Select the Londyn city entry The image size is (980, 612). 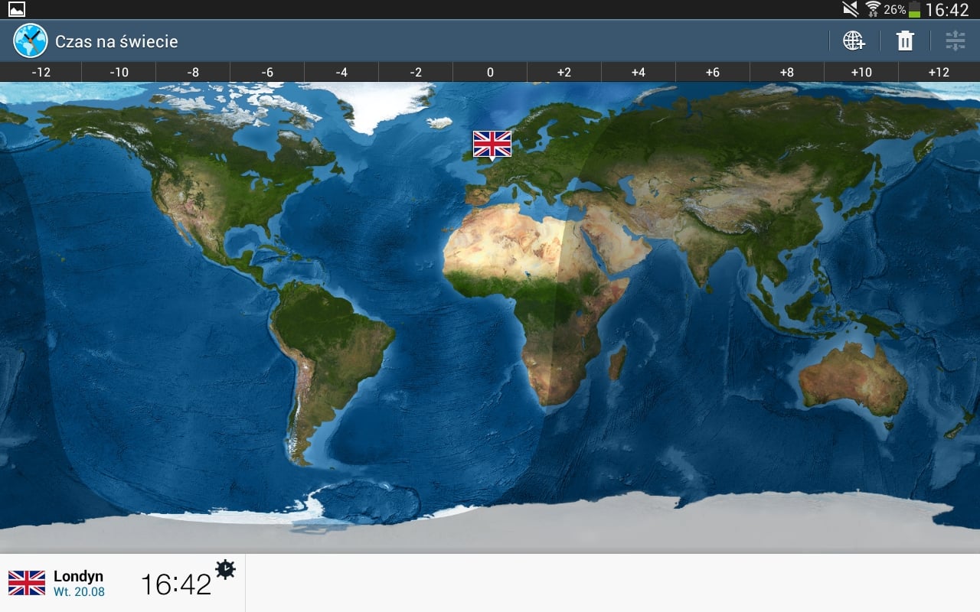tap(122, 583)
